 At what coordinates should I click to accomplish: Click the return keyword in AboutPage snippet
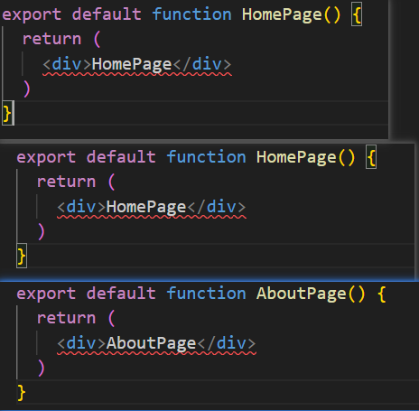tap(66, 318)
